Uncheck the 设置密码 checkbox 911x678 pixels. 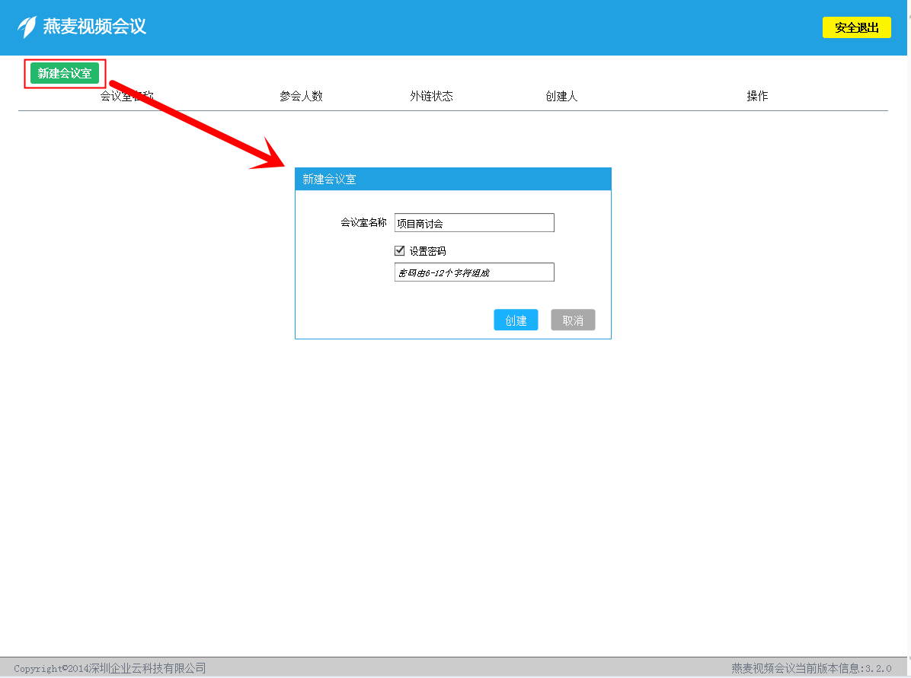[400, 250]
